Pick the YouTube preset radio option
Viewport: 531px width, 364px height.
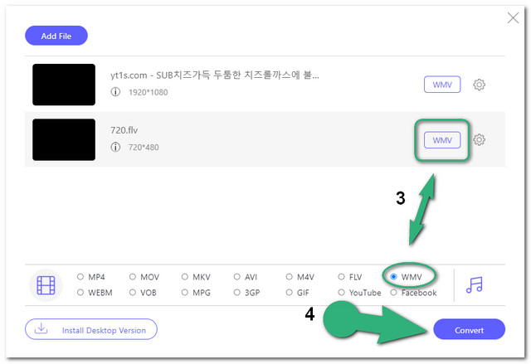click(342, 293)
